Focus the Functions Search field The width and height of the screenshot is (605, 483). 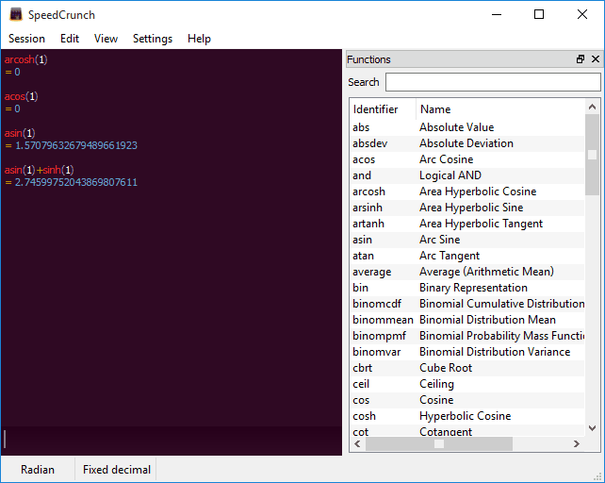pyautogui.click(x=493, y=82)
